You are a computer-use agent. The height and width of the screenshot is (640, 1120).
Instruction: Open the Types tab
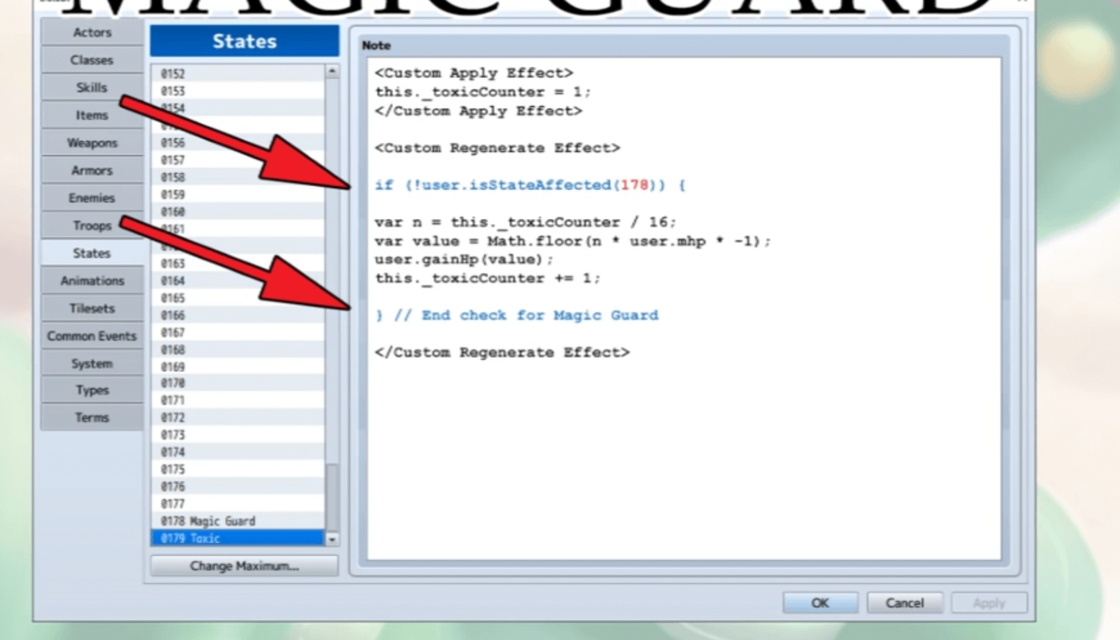pyautogui.click(x=92, y=390)
